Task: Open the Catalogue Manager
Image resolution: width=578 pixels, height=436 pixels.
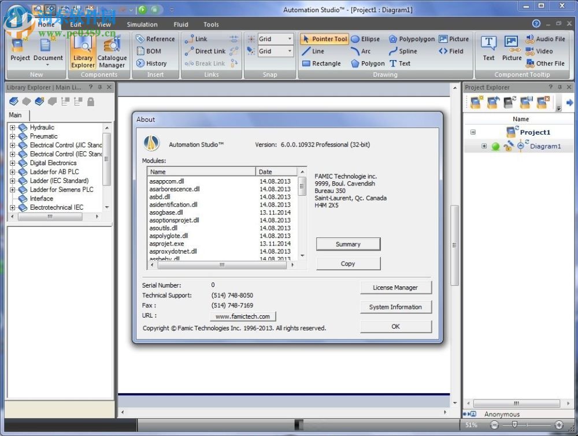Action: tap(112, 52)
